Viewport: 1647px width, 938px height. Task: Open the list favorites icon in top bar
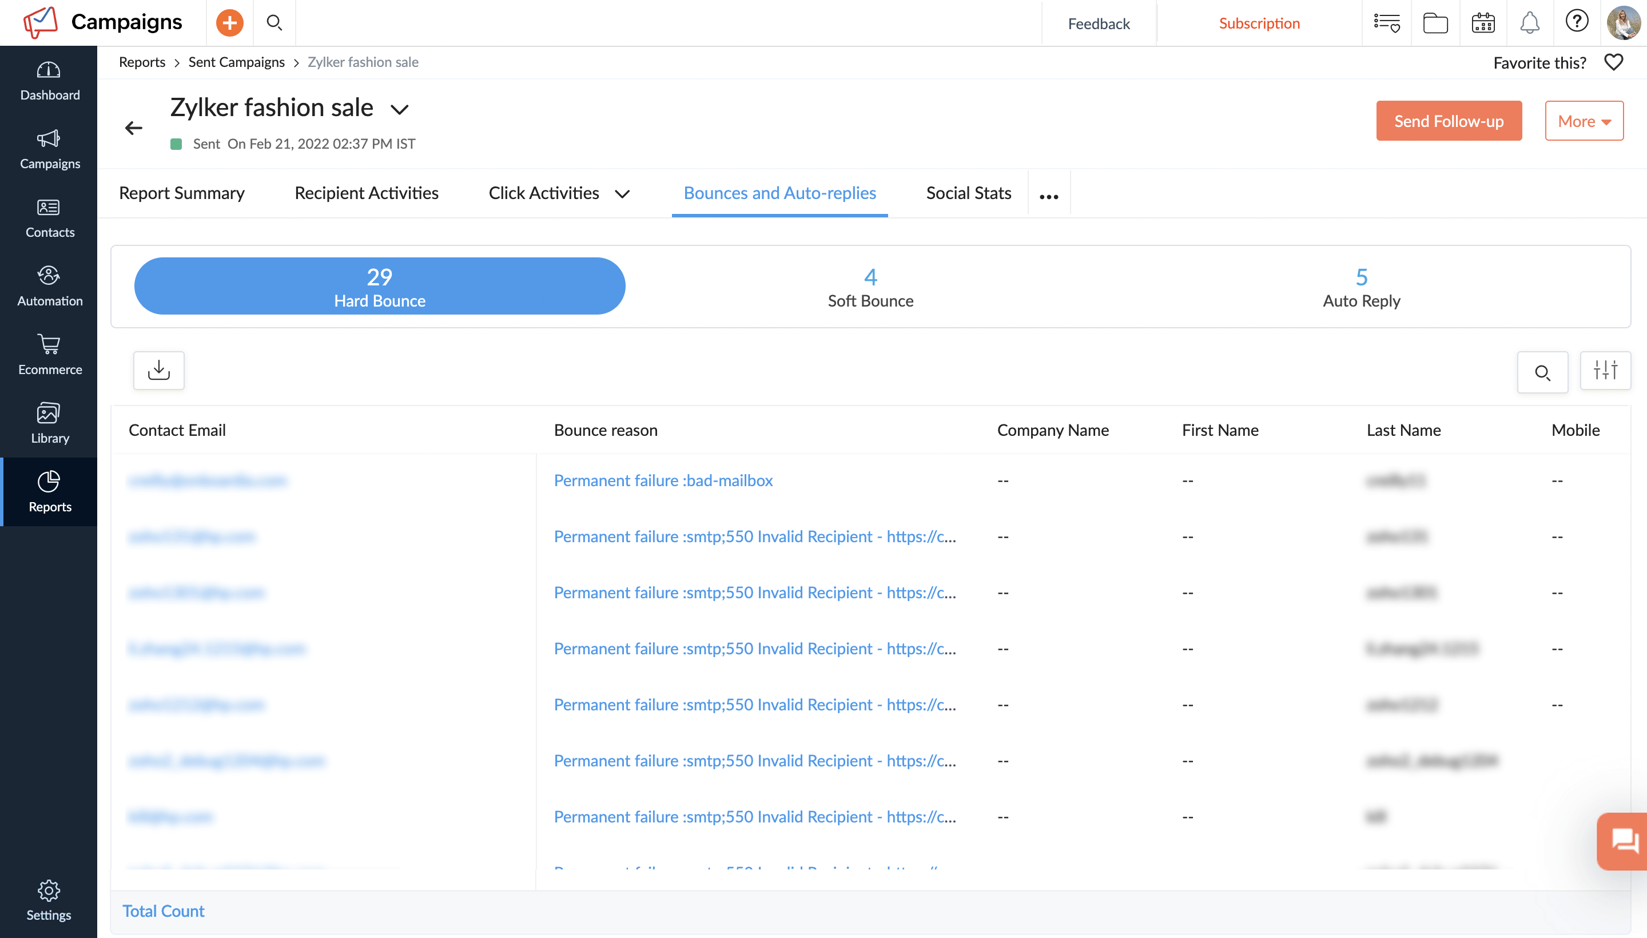1386,22
